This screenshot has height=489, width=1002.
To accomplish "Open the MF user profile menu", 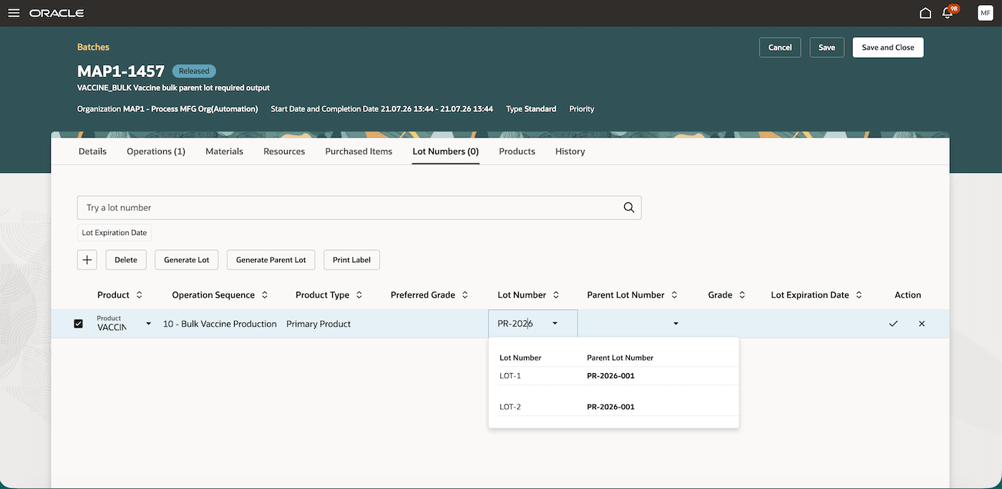I will click(985, 13).
